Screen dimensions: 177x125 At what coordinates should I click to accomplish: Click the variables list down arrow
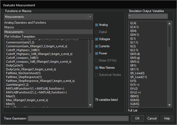169,105
